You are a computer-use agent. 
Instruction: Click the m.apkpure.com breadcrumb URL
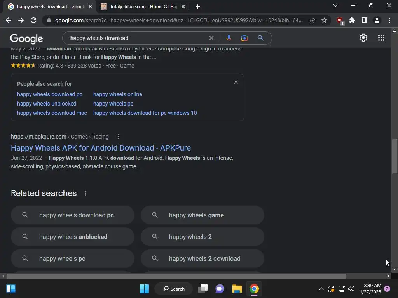click(59, 137)
